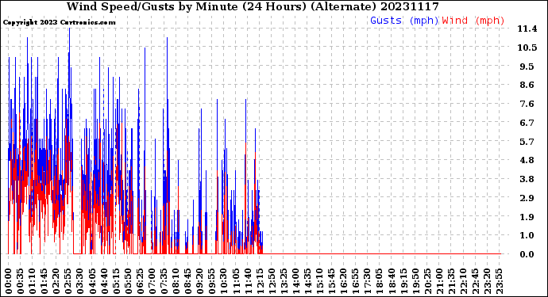The image size is (548, 297).
Task: Click the 15:45 time label
Action: [x=331, y=282]
